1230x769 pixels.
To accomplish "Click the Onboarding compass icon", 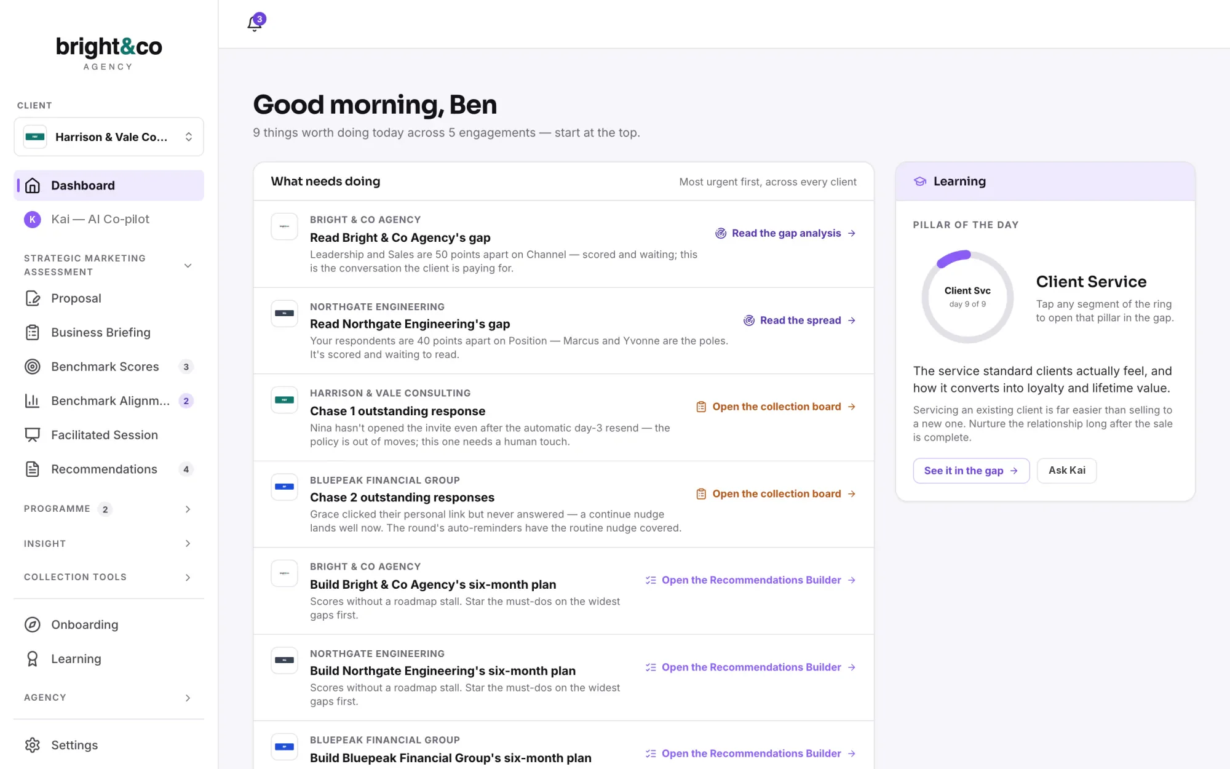I will tap(33, 624).
